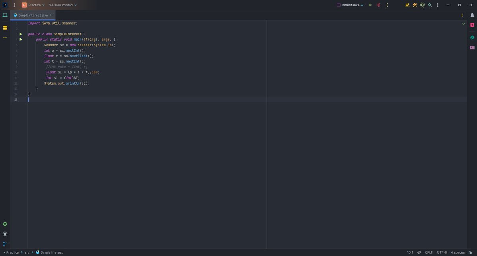Open the Inheritance run configuration dropdown
477x256 pixels.
(x=350, y=5)
